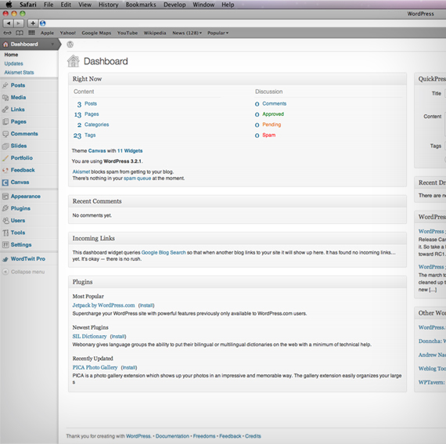Viewport: 446px width, 444px height.
Task: Open the Apple menu
Action: [9, 5]
